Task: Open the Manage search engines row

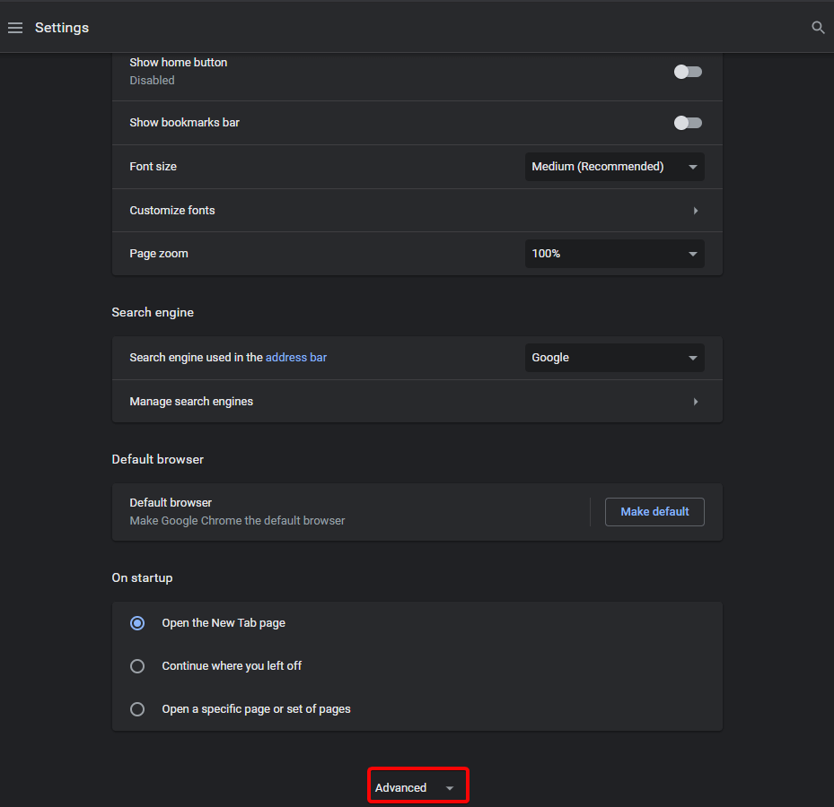Action: 191,402
